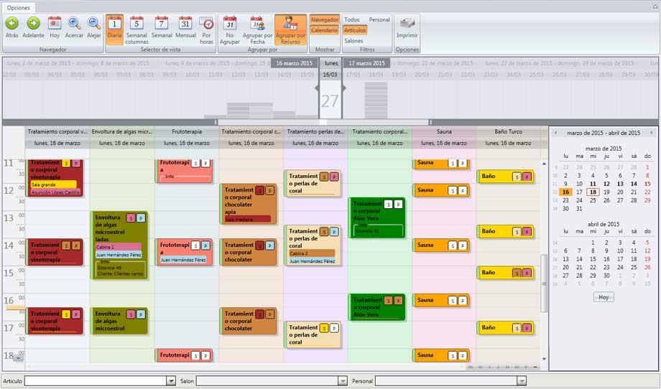Open the Opciones tab
This screenshot has width=661, height=389.
tap(19, 8)
